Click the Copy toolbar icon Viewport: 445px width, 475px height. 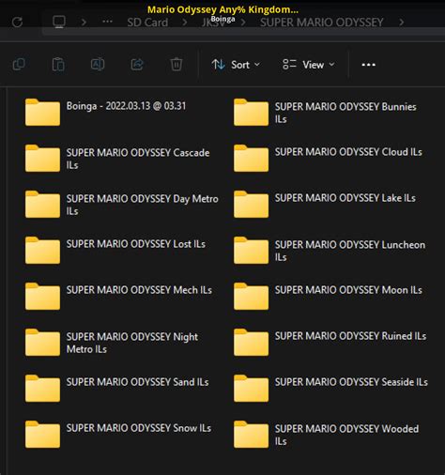(19, 65)
